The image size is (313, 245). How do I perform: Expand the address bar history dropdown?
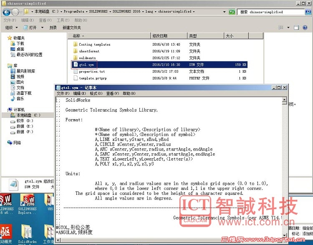pos(225,12)
